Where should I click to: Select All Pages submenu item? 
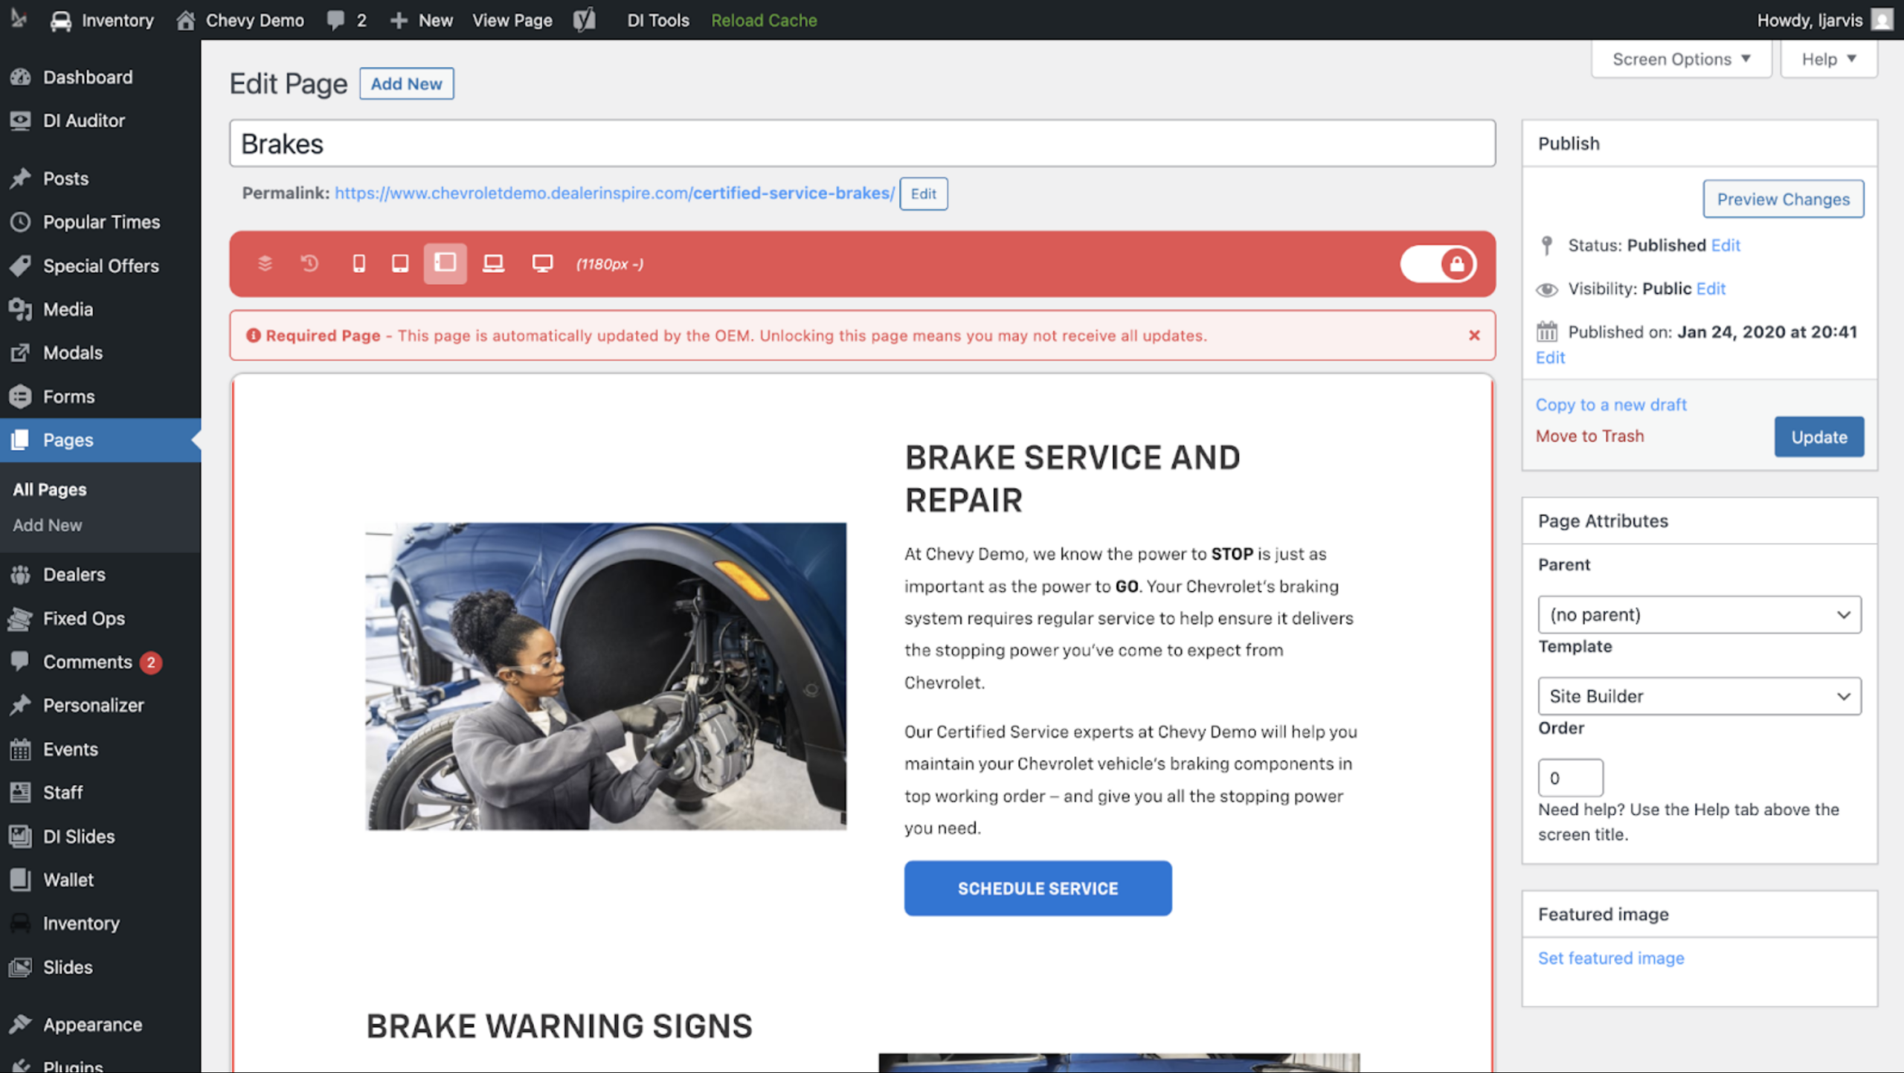point(50,489)
